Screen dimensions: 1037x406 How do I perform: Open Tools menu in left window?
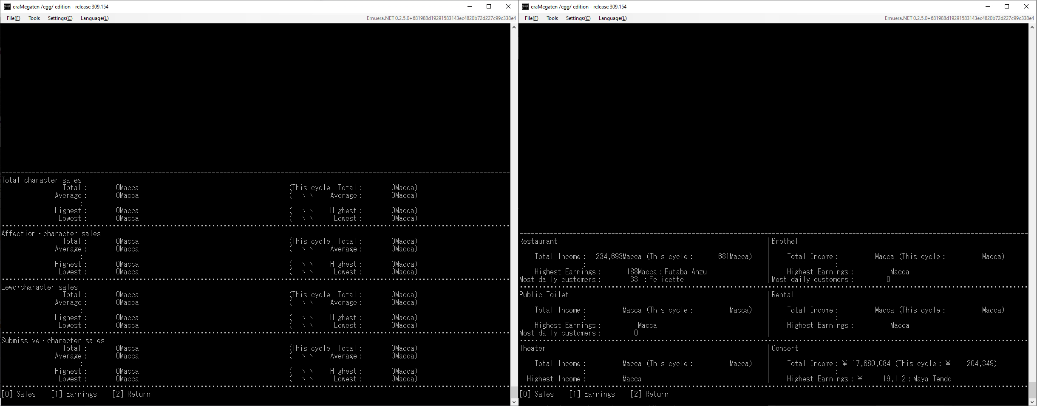34,18
